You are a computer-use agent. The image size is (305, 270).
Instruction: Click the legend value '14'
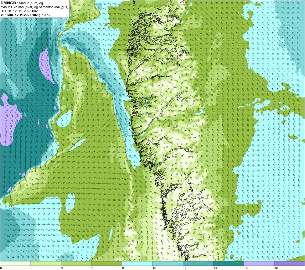(x=215, y=268)
